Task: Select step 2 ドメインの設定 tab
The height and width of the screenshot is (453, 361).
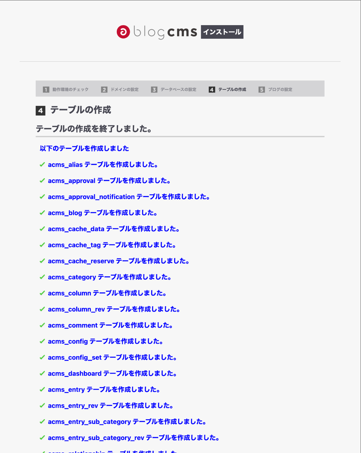Action: click(120, 90)
